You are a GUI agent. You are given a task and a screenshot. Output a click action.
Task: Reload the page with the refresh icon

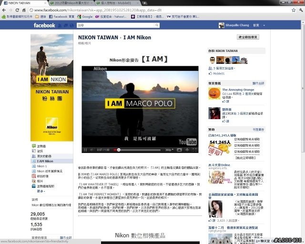coord(17,10)
